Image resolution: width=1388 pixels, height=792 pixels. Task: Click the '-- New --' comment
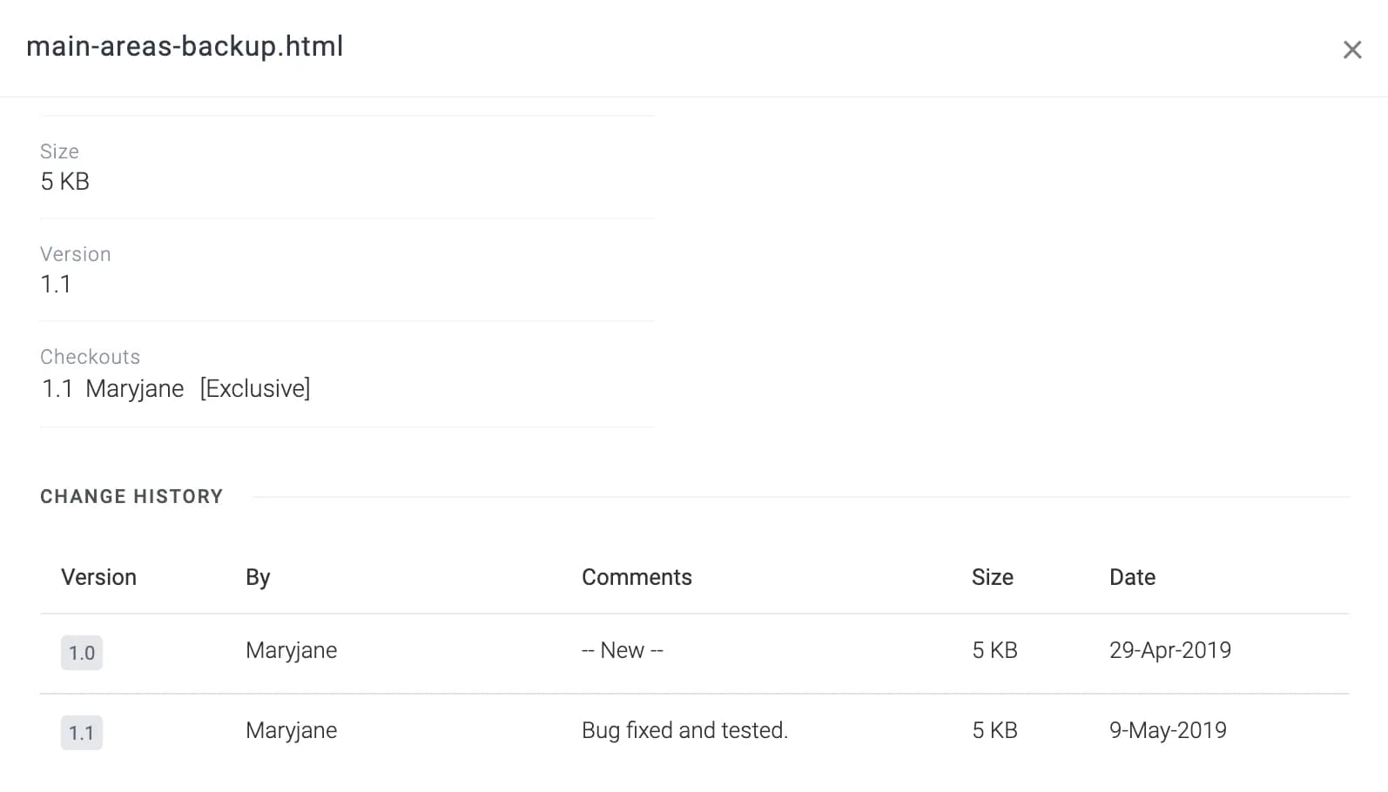[623, 650]
